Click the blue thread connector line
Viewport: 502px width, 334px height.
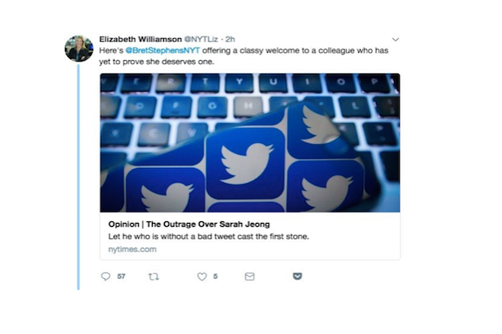pyautogui.click(x=78, y=177)
